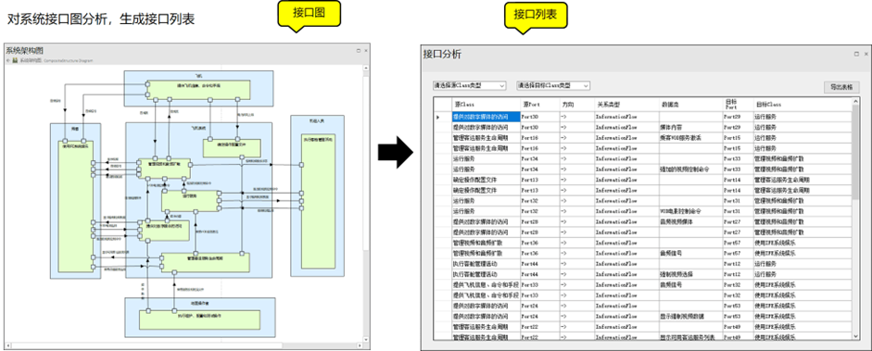872x351 pixels.
Task: Click the big black arrow between the two panels
Action: coord(396,151)
